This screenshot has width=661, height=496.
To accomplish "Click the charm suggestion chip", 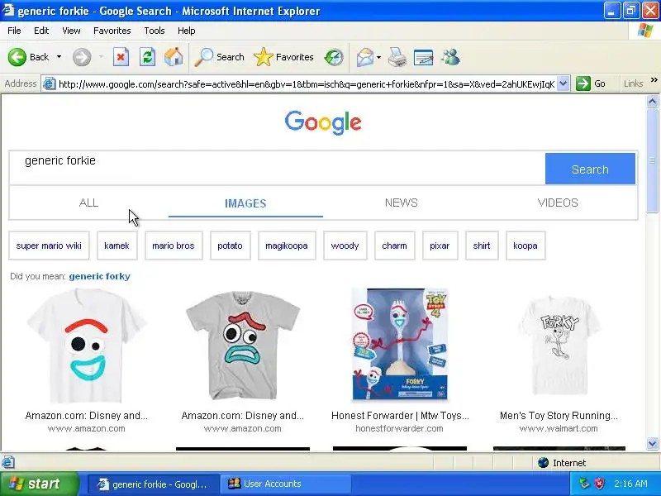I will (x=395, y=246).
